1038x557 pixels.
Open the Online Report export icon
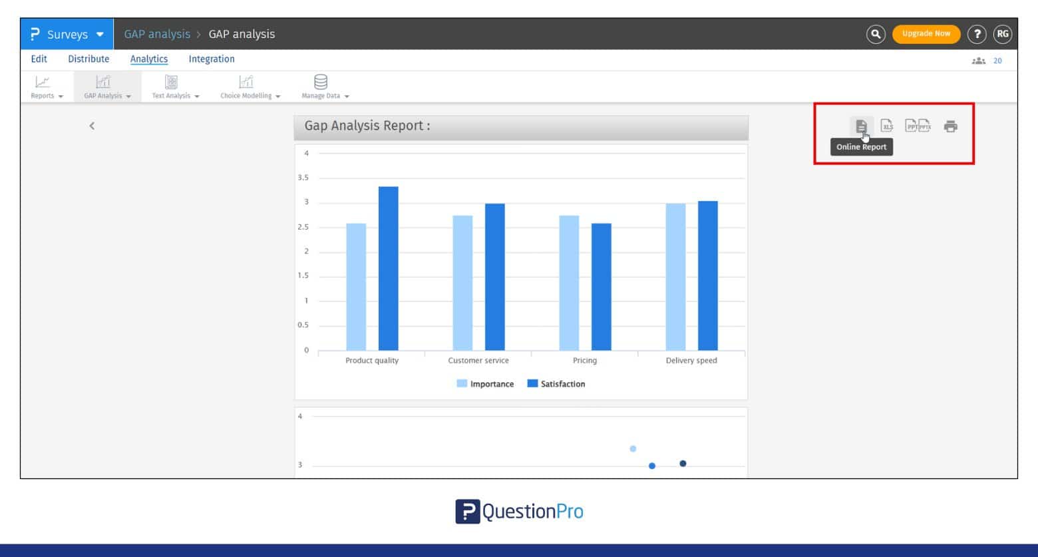(861, 126)
